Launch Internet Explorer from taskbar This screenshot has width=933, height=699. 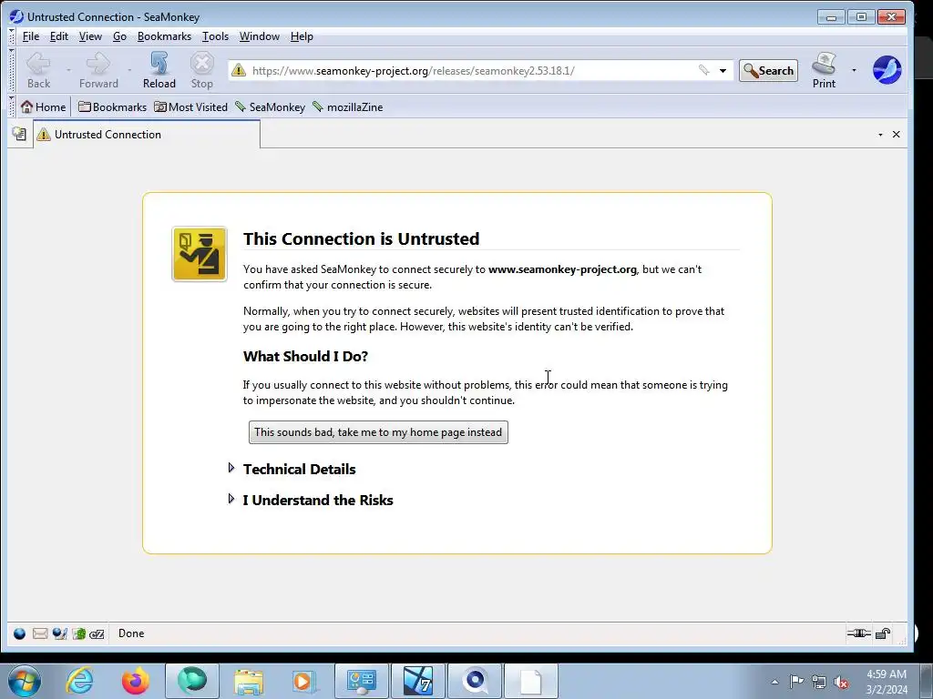click(80, 681)
